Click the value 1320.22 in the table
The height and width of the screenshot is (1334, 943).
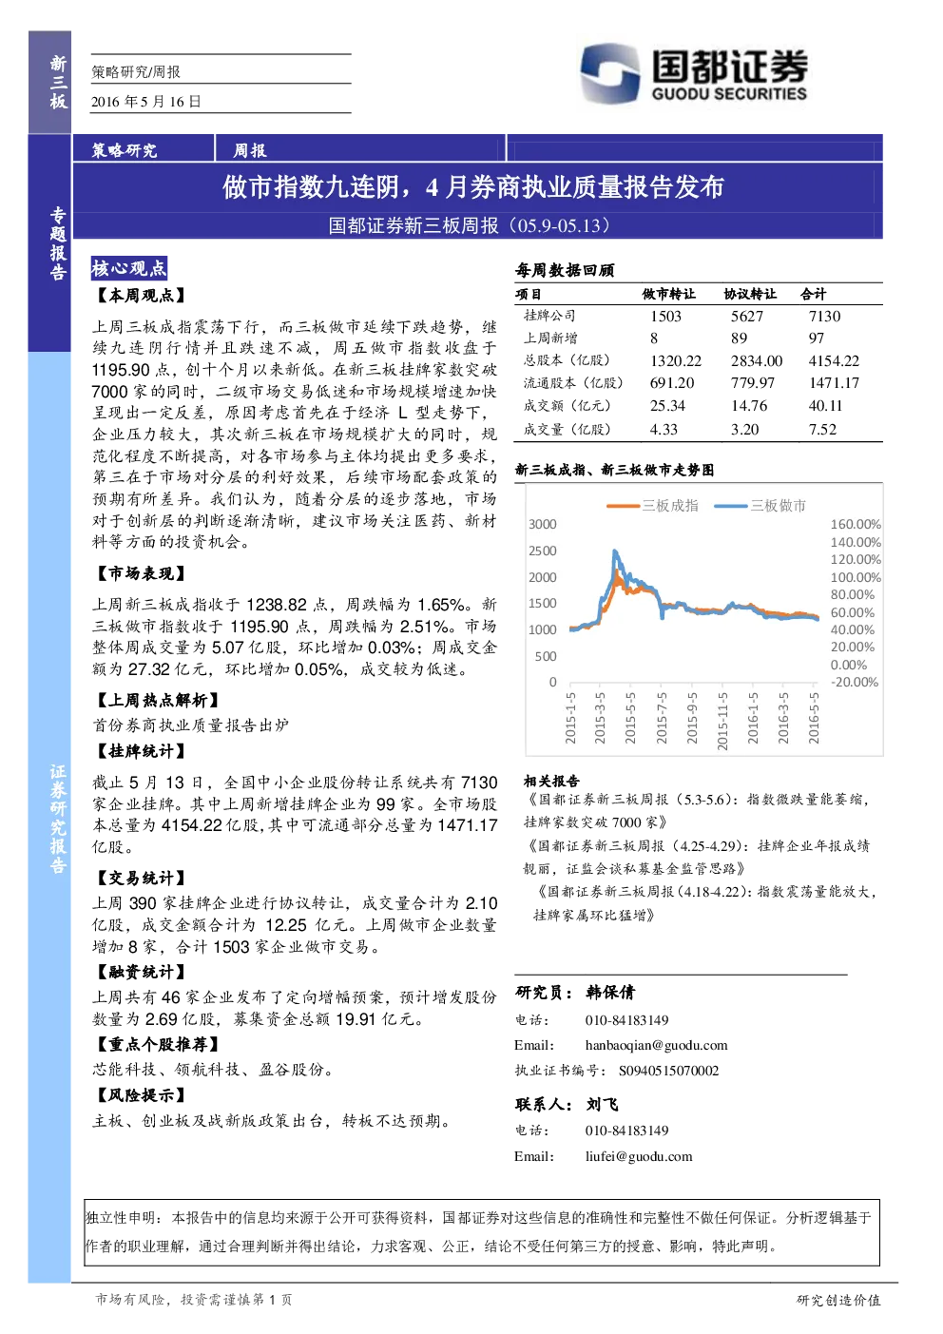point(676,361)
